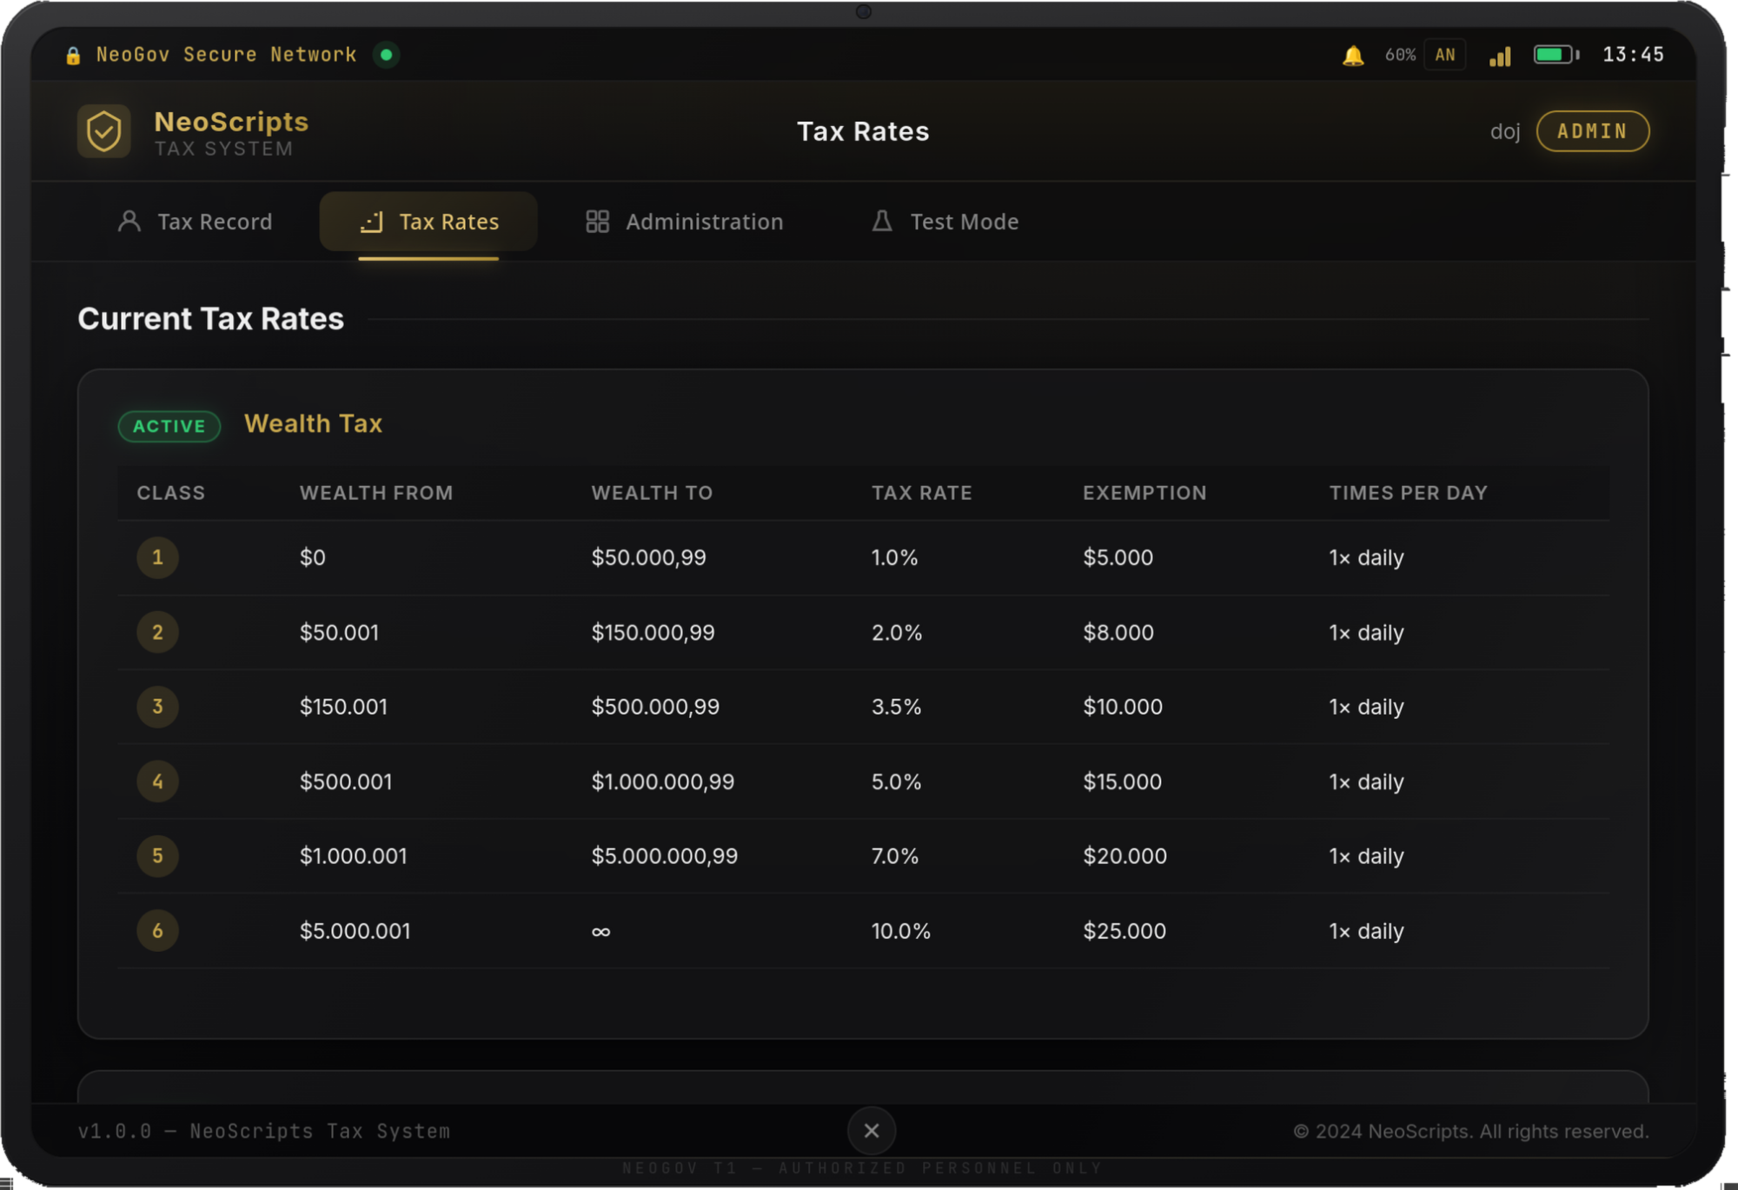Click the green network status dot
Image resolution: width=1738 pixels, height=1190 pixels.
(x=387, y=55)
